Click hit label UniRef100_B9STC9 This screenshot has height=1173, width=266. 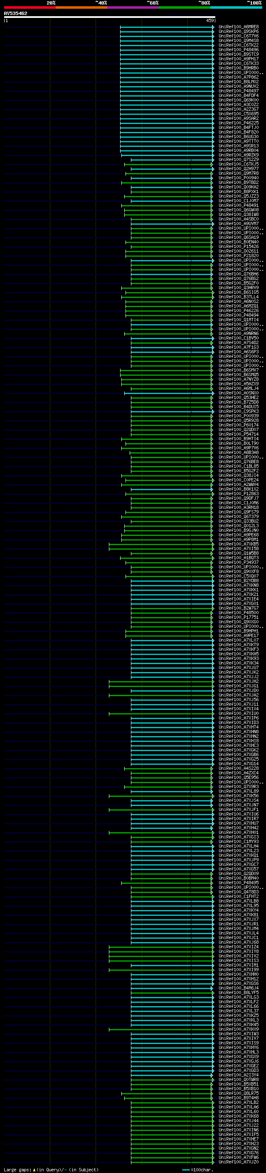click(x=239, y=54)
